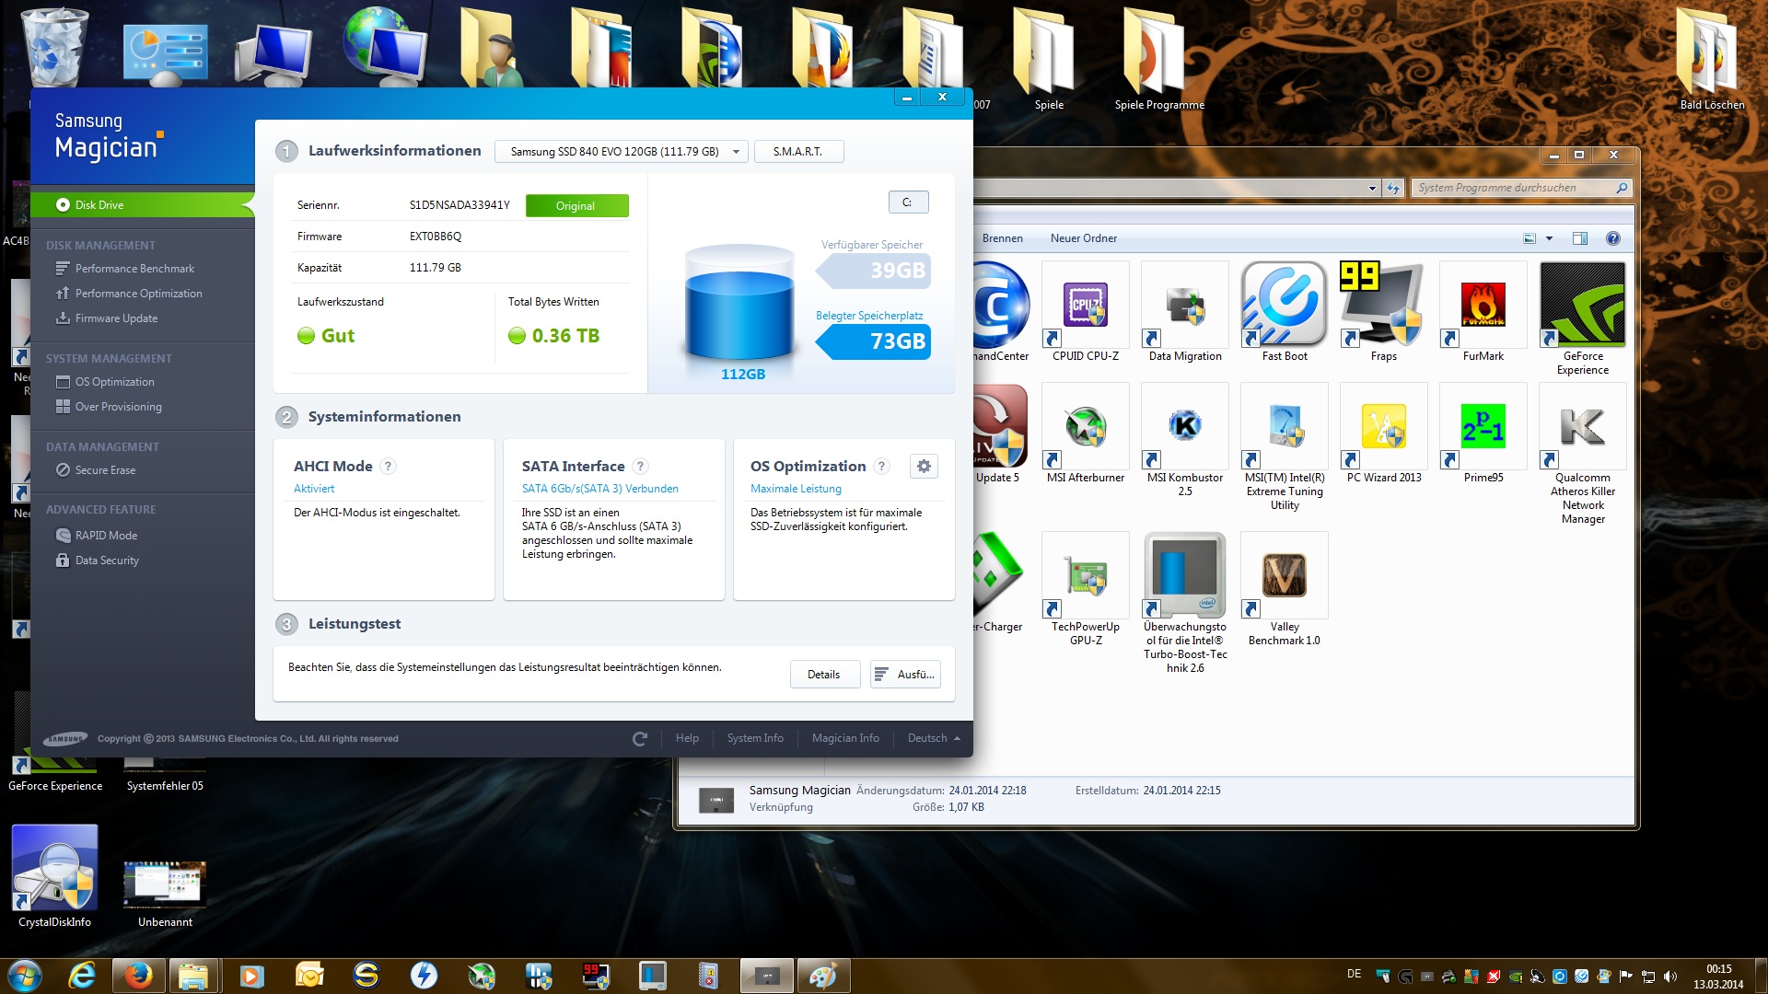Open Firefox from the taskbar
The width and height of the screenshot is (1768, 994).
(x=138, y=976)
